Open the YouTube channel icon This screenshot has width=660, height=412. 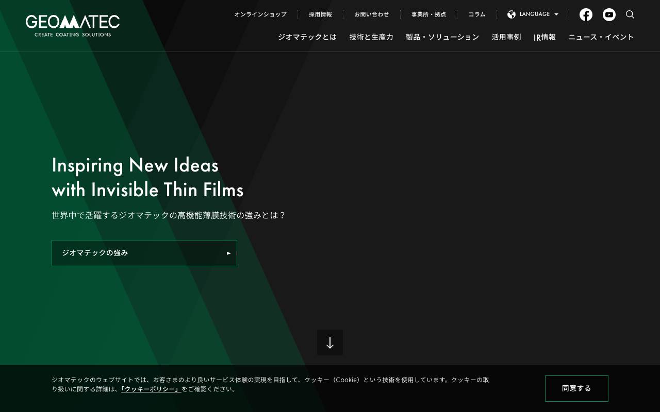609,14
